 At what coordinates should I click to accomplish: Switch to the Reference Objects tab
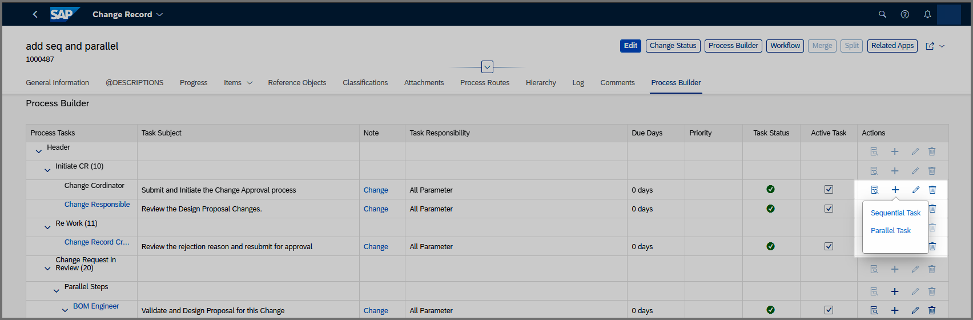click(x=297, y=83)
